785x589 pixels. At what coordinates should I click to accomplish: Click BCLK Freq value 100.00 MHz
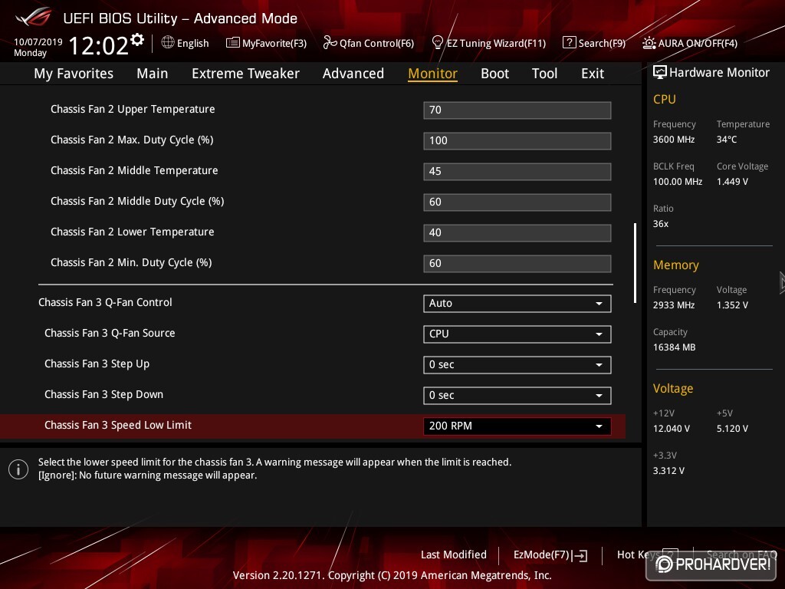(678, 181)
